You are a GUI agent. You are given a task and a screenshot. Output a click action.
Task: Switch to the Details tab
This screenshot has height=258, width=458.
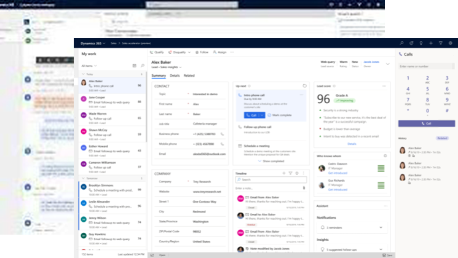coord(175,76)
